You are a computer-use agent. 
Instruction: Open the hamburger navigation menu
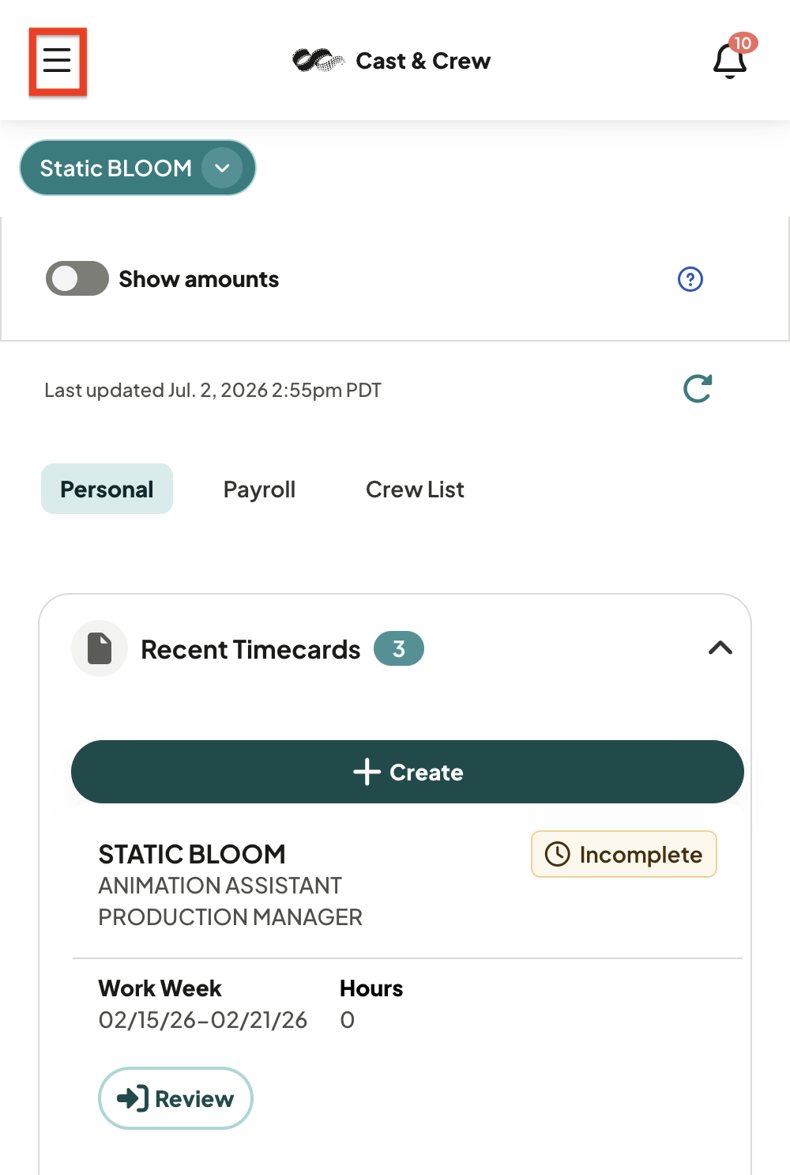(58, 61)
